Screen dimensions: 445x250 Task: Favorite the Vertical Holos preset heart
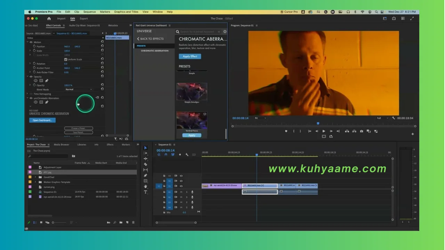pos(205,114)
